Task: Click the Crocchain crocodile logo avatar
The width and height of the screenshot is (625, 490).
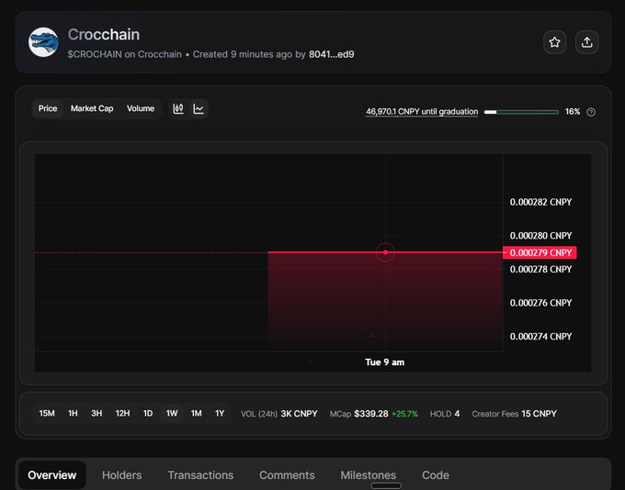Action: (x=43, y=42)
